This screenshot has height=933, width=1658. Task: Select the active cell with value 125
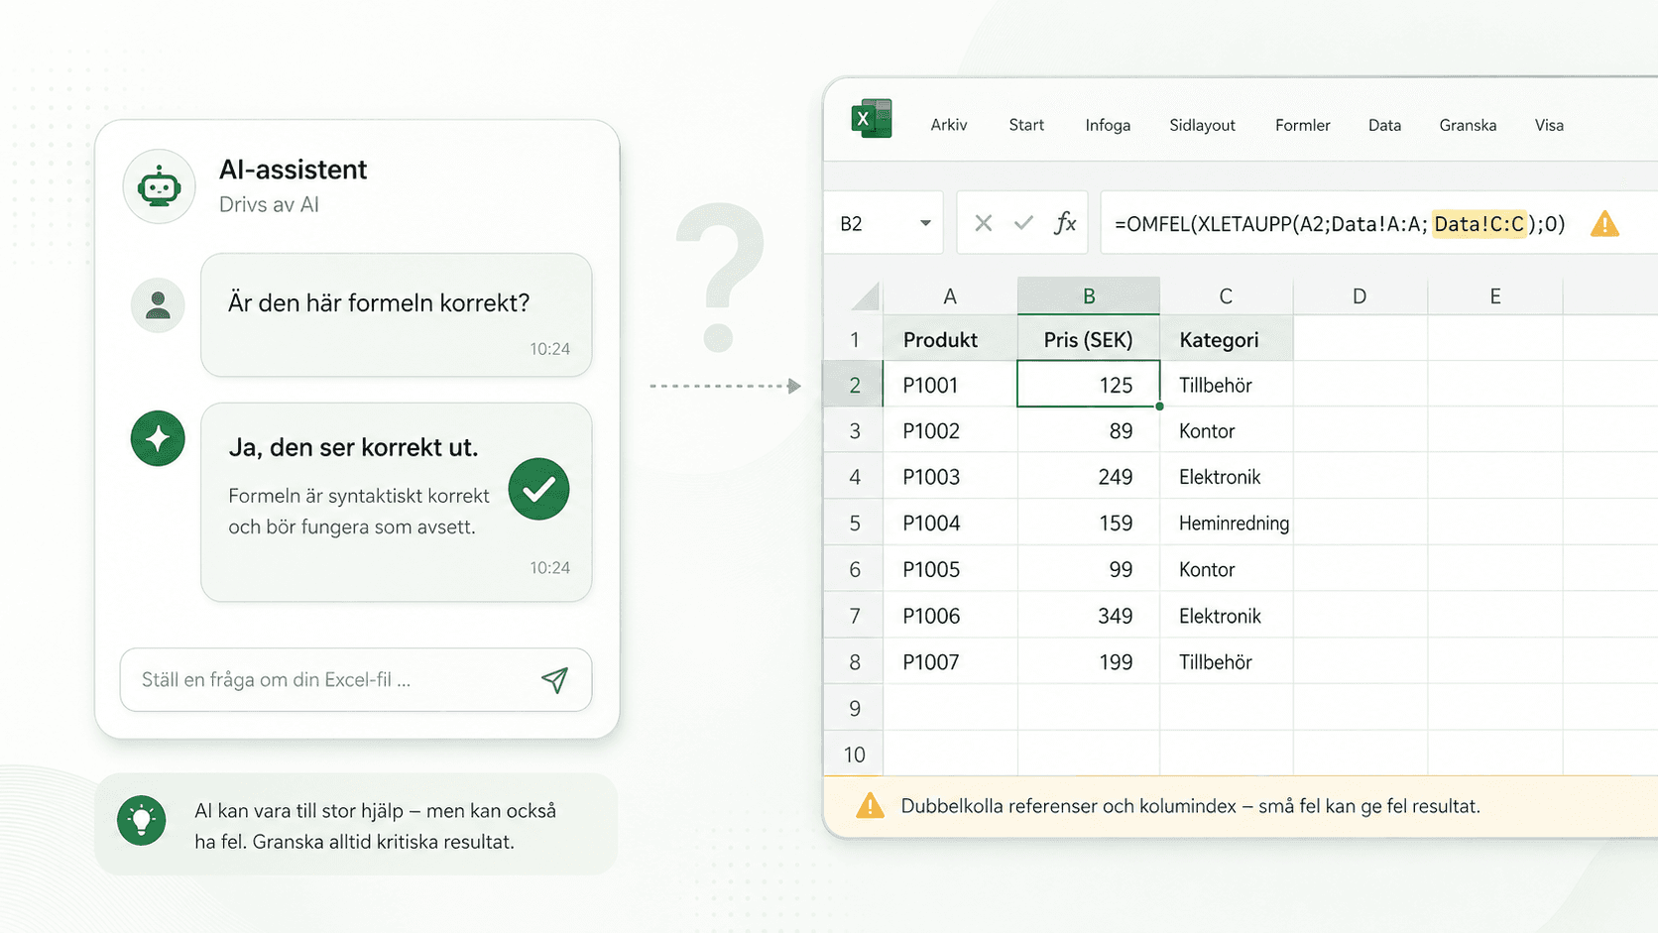[1089, 385]
